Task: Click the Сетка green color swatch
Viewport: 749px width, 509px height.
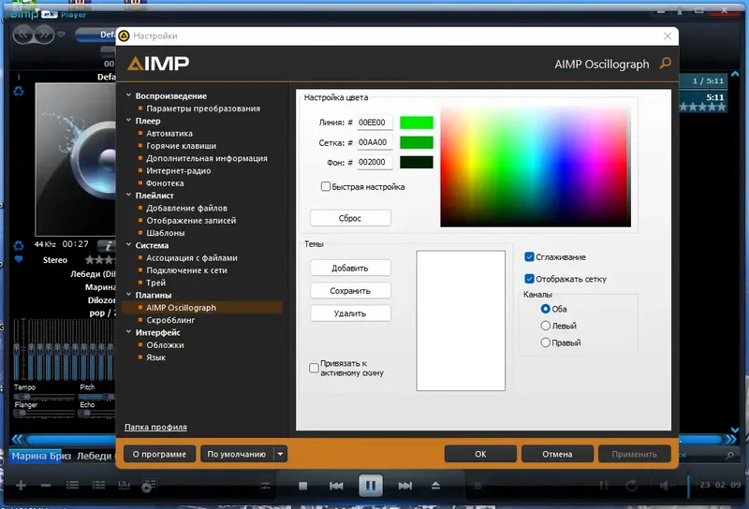Action: (417, 142)
